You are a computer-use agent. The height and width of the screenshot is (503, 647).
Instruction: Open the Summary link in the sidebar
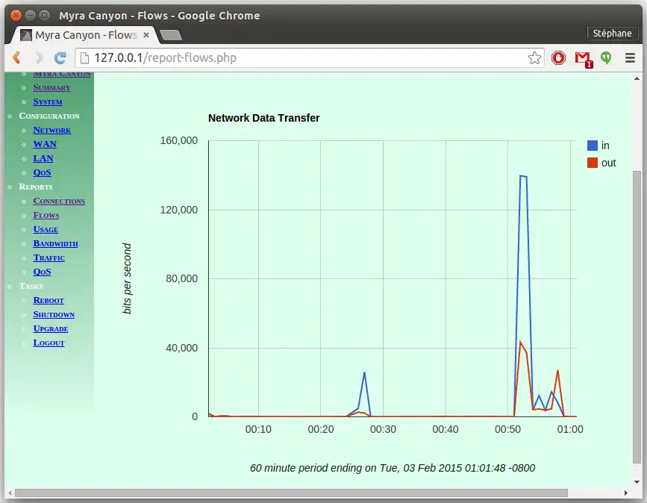(51, 87)
